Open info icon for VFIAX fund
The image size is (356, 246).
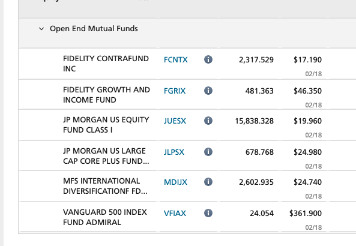tap(208, 213)
